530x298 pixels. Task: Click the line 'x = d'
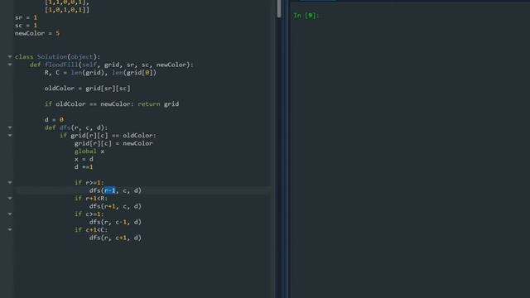84,159
